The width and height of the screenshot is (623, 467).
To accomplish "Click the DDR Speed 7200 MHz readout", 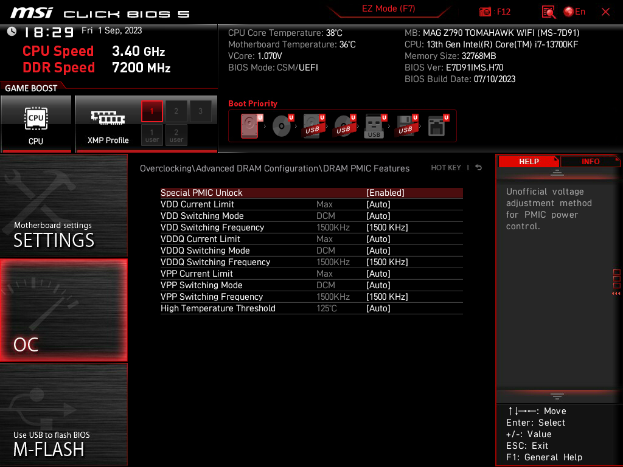I will [x=97, y=67].
